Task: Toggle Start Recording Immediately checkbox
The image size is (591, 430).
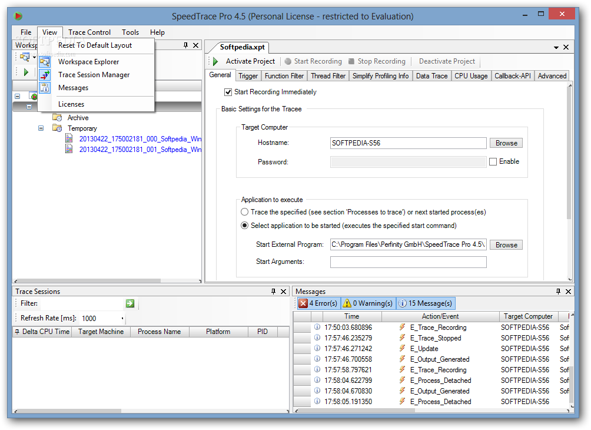Action: click(x=228, y=92)
